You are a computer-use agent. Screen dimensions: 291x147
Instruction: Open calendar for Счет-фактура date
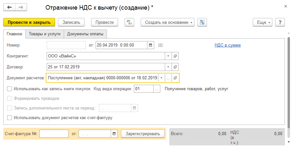tap(114, 134)
